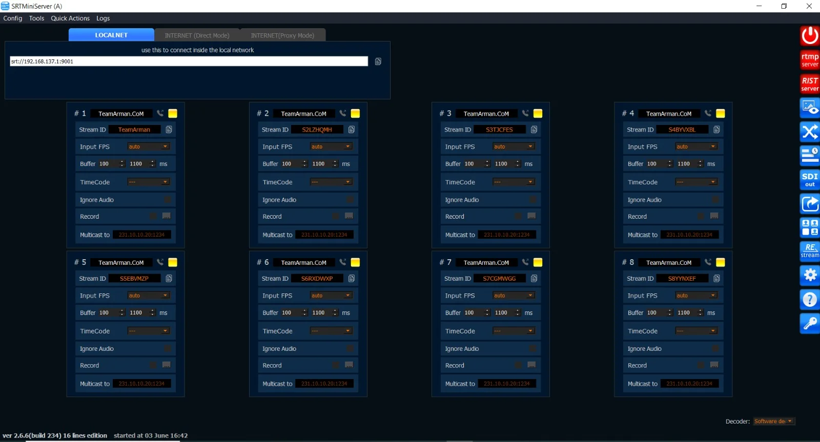Click the red power icon in sidebar
Image resolution: width=820 pixels, height=442 pixels.
(x=810, y=36)
